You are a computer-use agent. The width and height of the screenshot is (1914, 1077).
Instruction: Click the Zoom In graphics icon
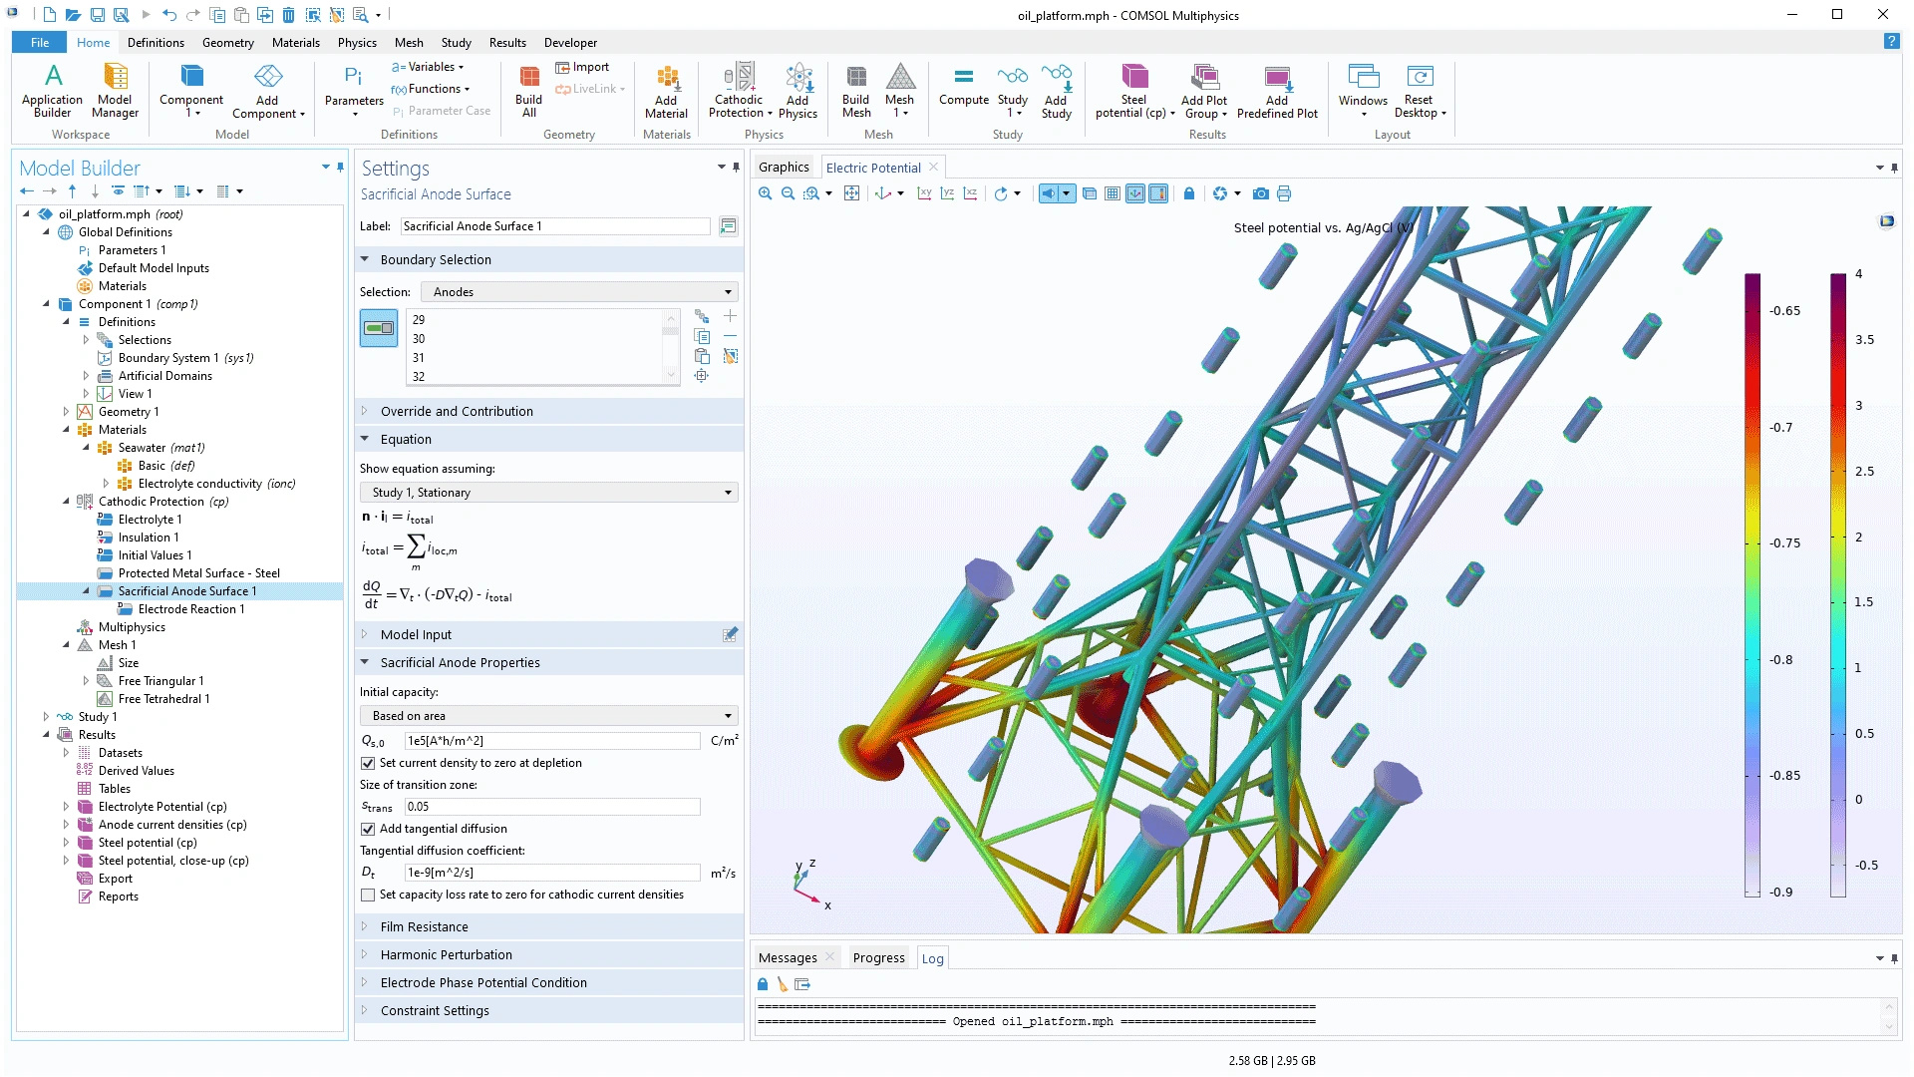(x=765, y=193)
